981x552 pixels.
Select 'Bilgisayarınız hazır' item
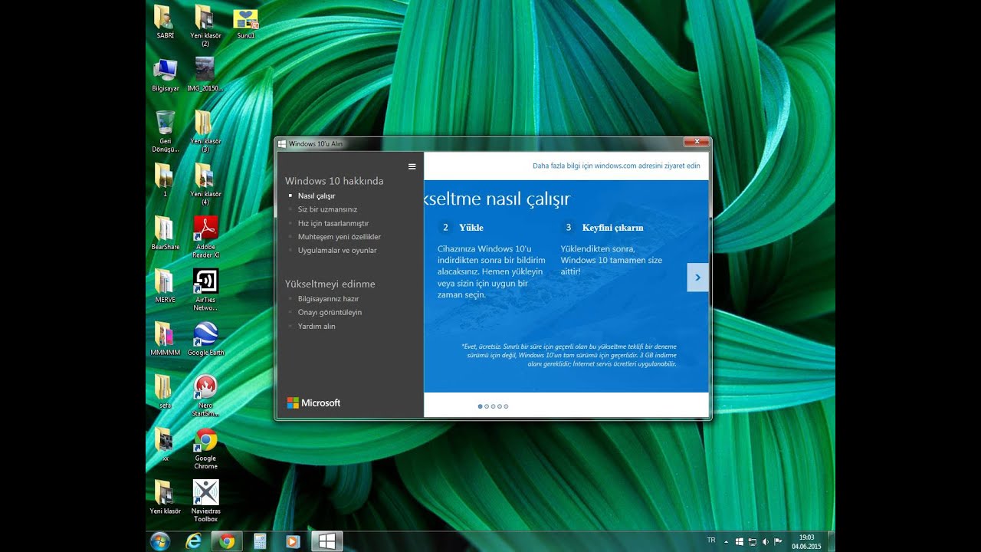click(328, 299)
